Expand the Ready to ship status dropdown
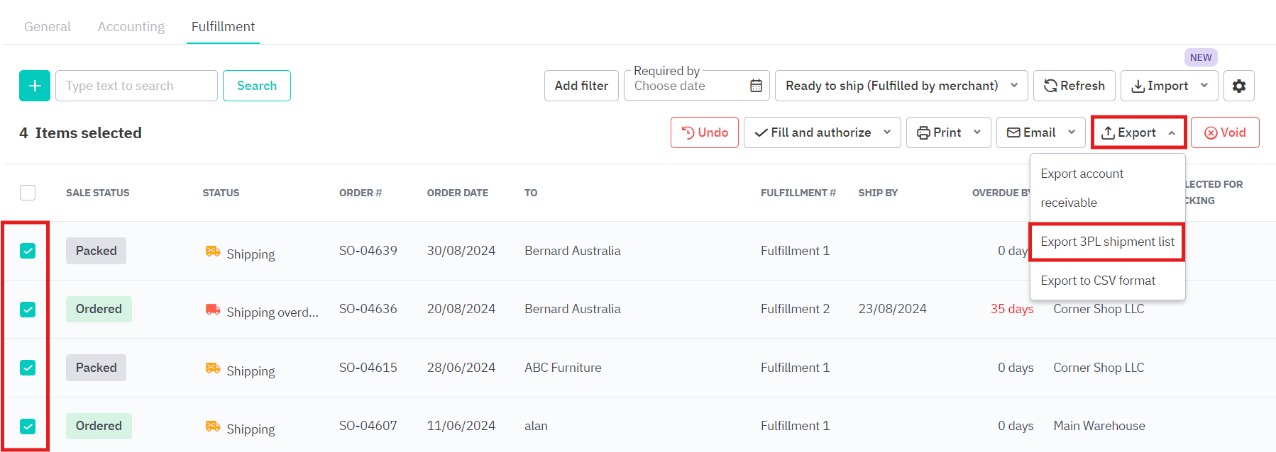Viewport: 1276px width, 452px height. (901, 86)
